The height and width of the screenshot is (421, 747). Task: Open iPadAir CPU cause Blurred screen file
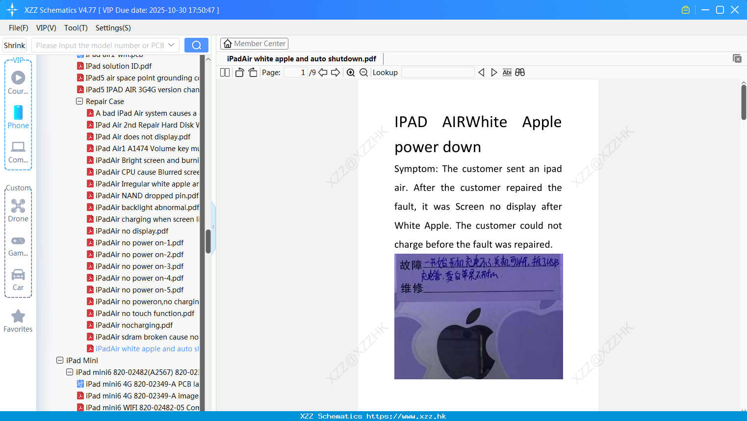143,172
